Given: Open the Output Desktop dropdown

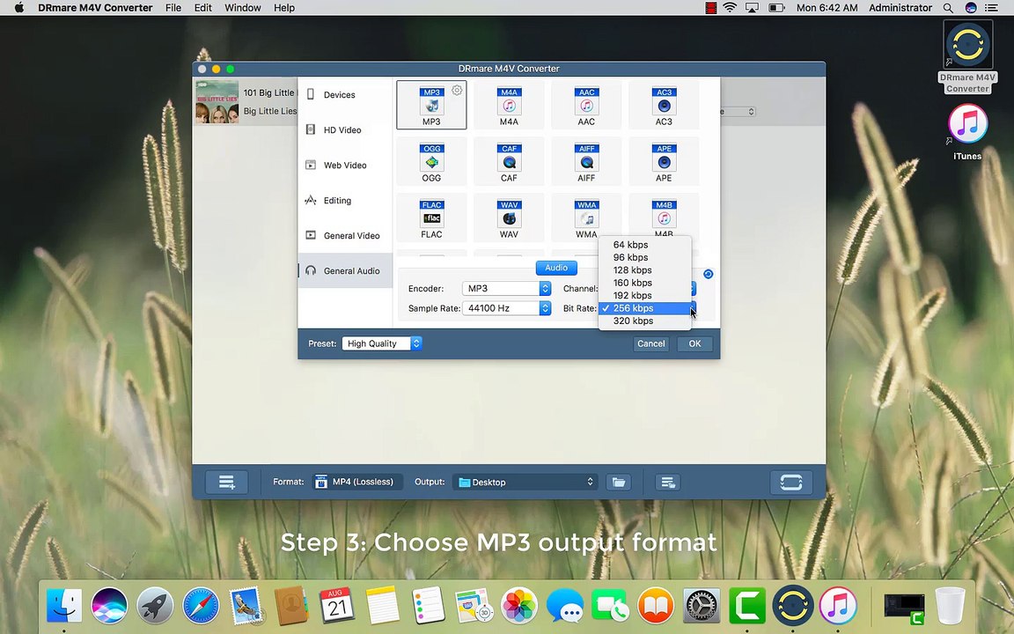Looking at the screenshot, I should pos(525,482).
